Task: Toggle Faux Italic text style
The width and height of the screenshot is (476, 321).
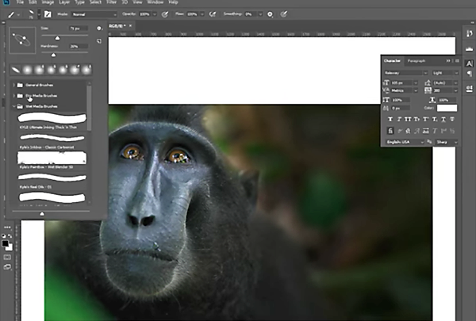Action: tap(399, 119)
